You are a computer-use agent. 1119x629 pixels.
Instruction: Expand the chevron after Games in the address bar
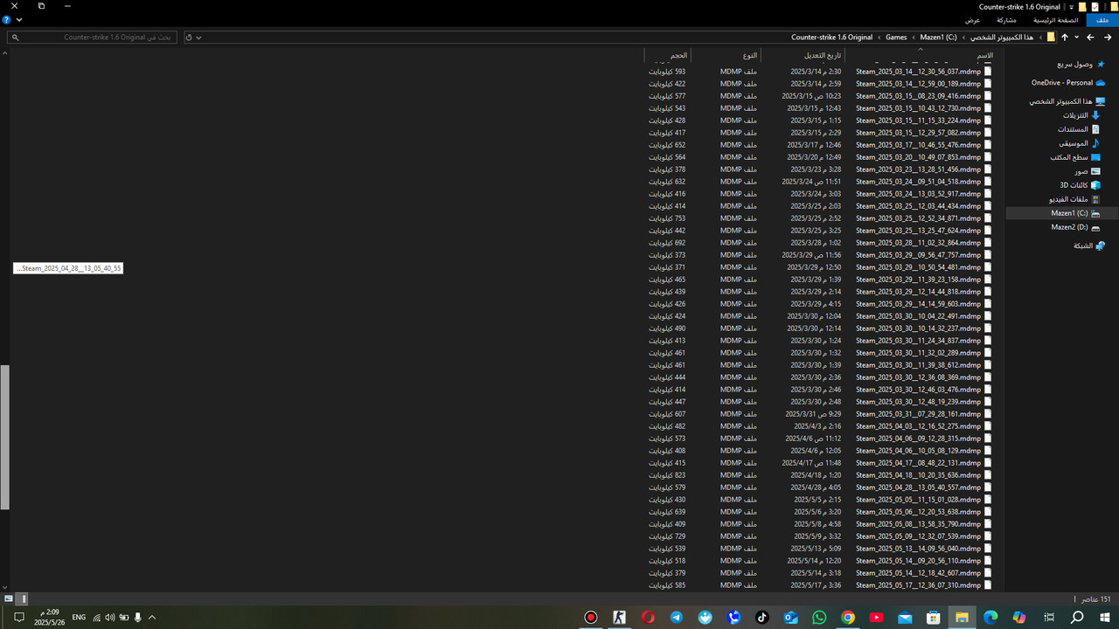(879, 38)
